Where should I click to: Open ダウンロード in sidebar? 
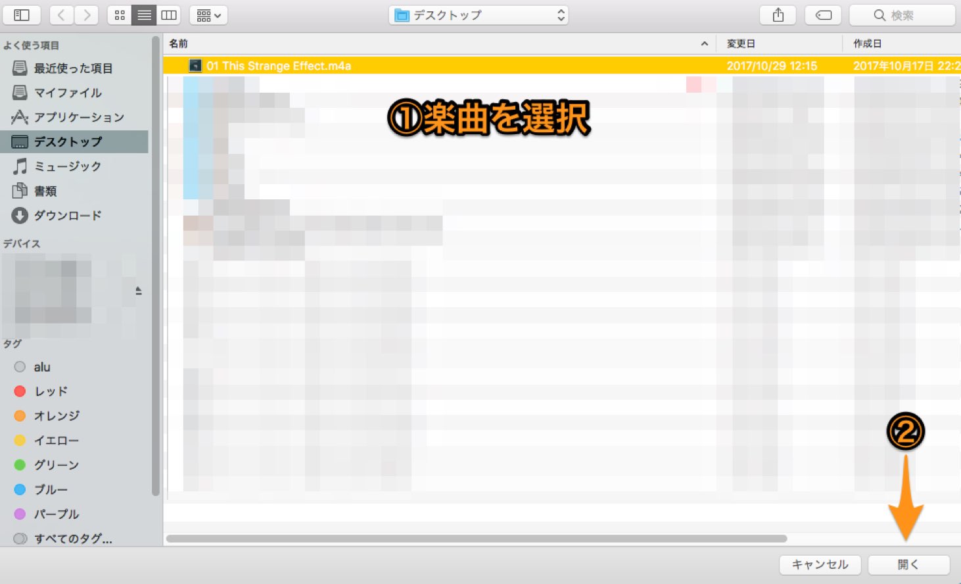(74, 215)
